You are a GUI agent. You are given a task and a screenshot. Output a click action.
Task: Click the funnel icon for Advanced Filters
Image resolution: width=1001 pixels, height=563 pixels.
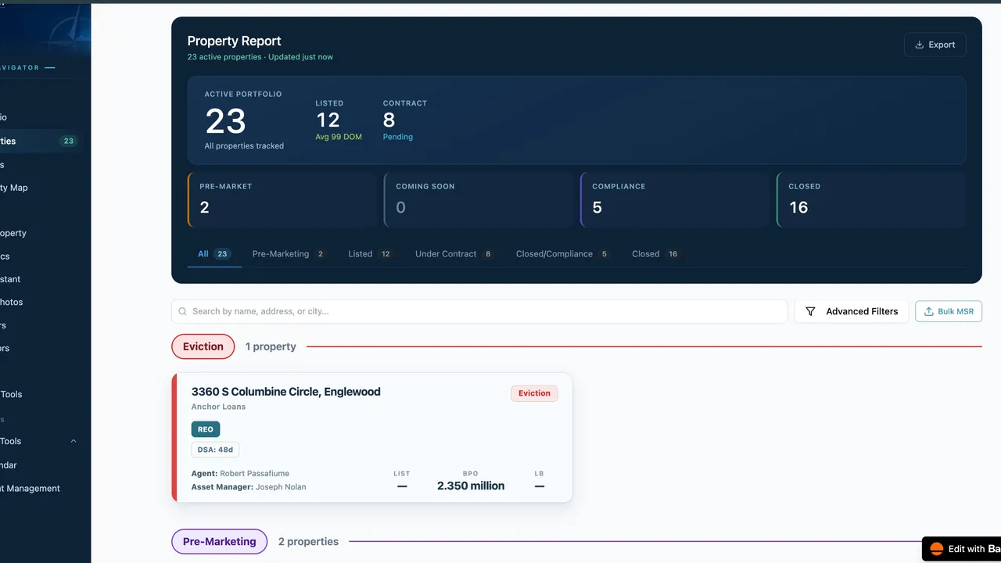point(810,311)
